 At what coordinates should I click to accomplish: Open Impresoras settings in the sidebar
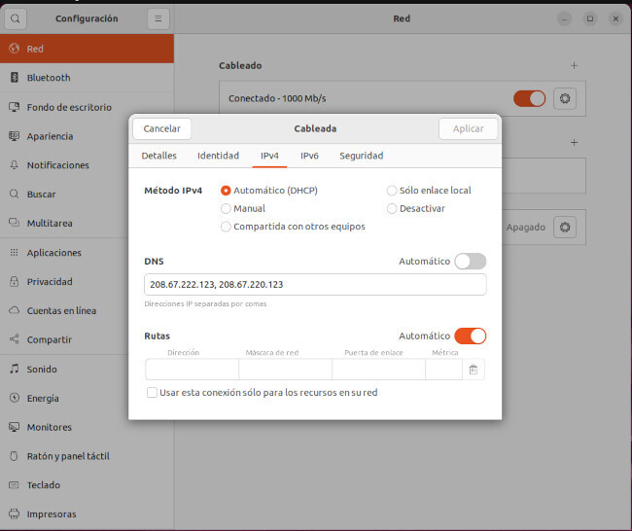point(51,514)
